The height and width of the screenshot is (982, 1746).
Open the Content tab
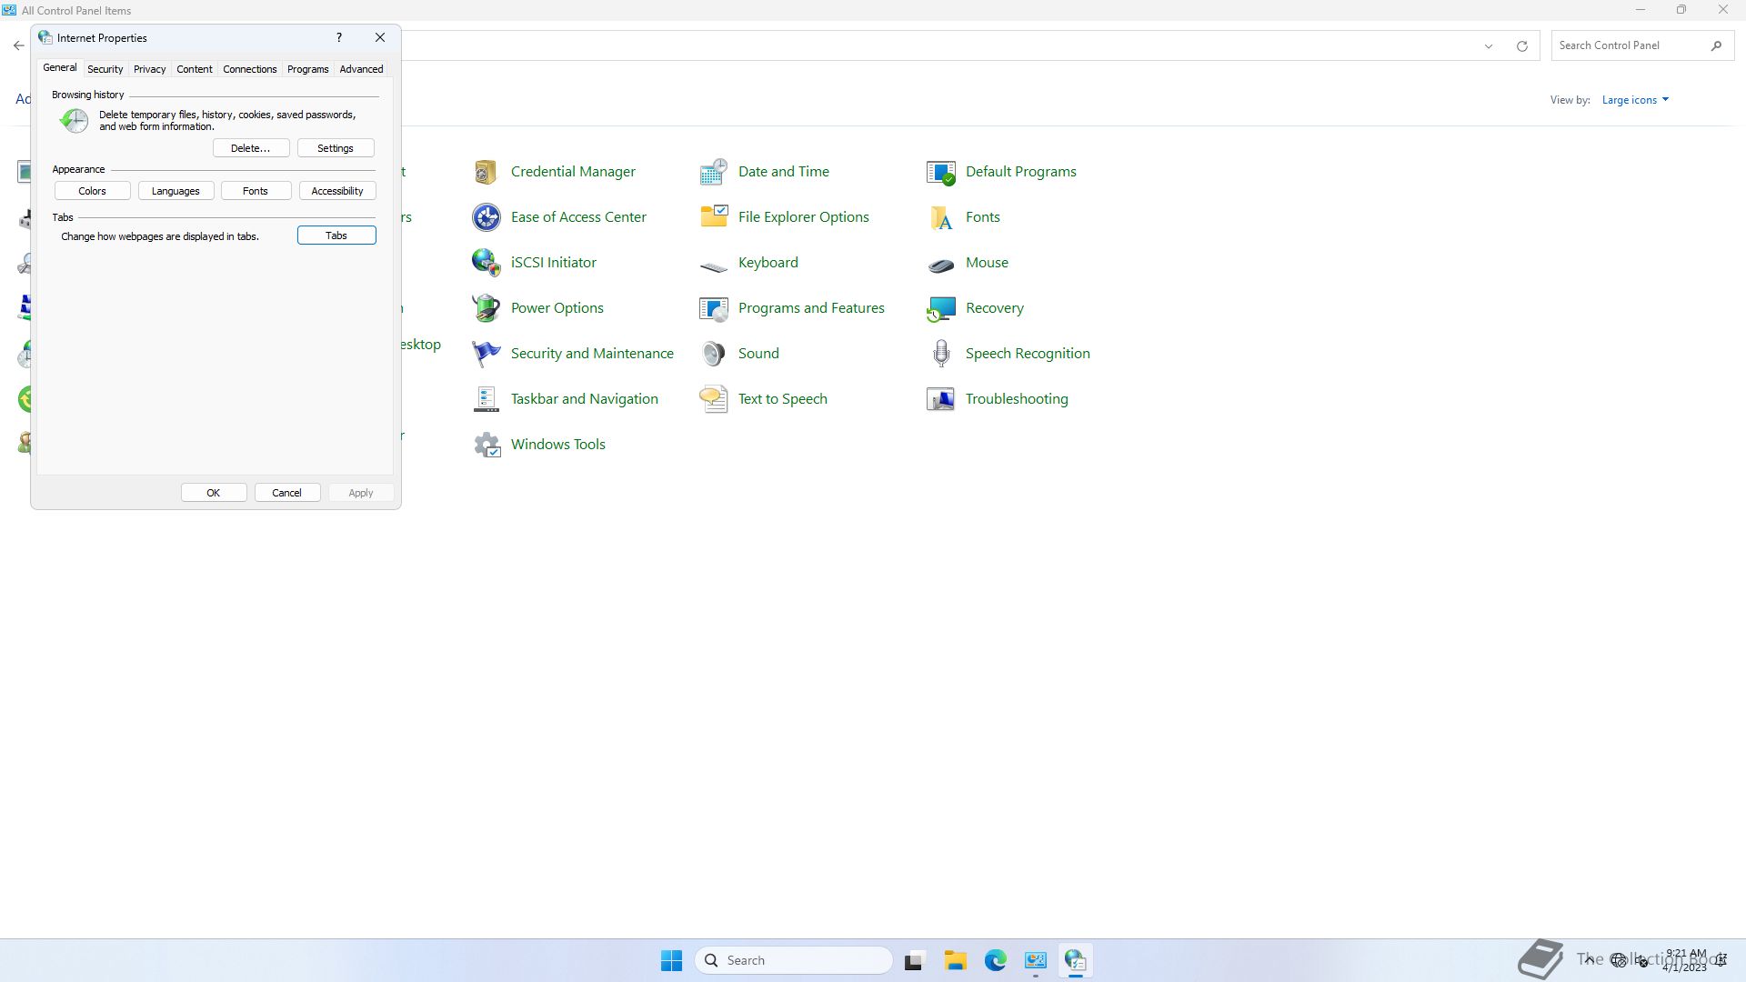tap(195, 69)
